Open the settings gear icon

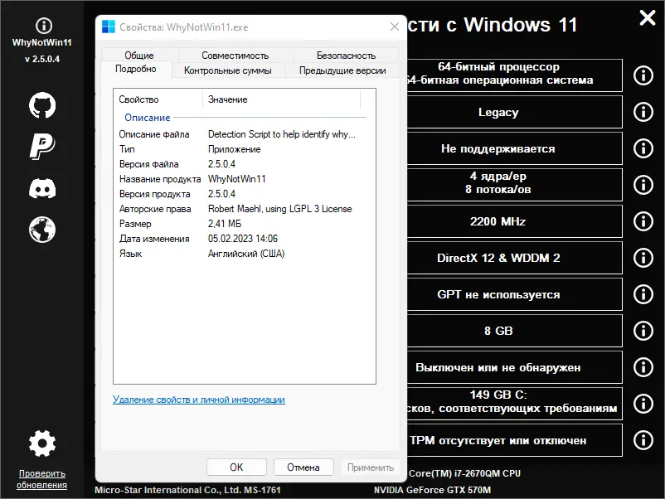[x=42, y=443]
